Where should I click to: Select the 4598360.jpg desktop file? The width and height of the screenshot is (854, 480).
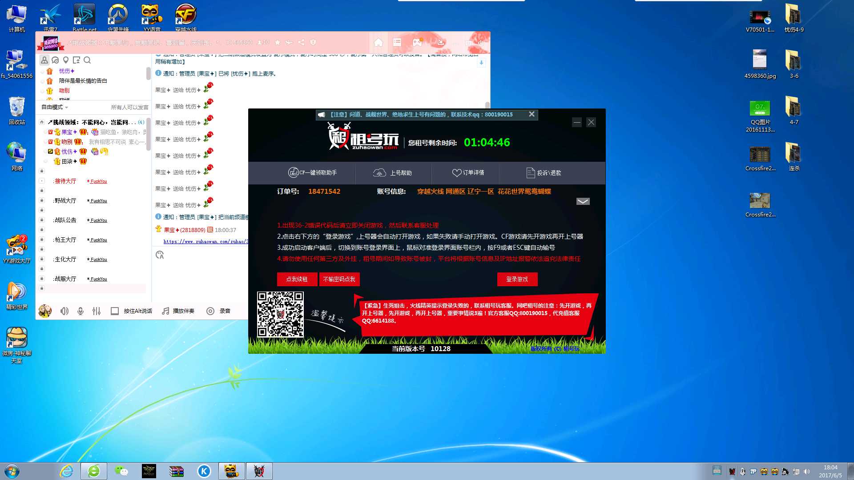click(x=760, y=64)
